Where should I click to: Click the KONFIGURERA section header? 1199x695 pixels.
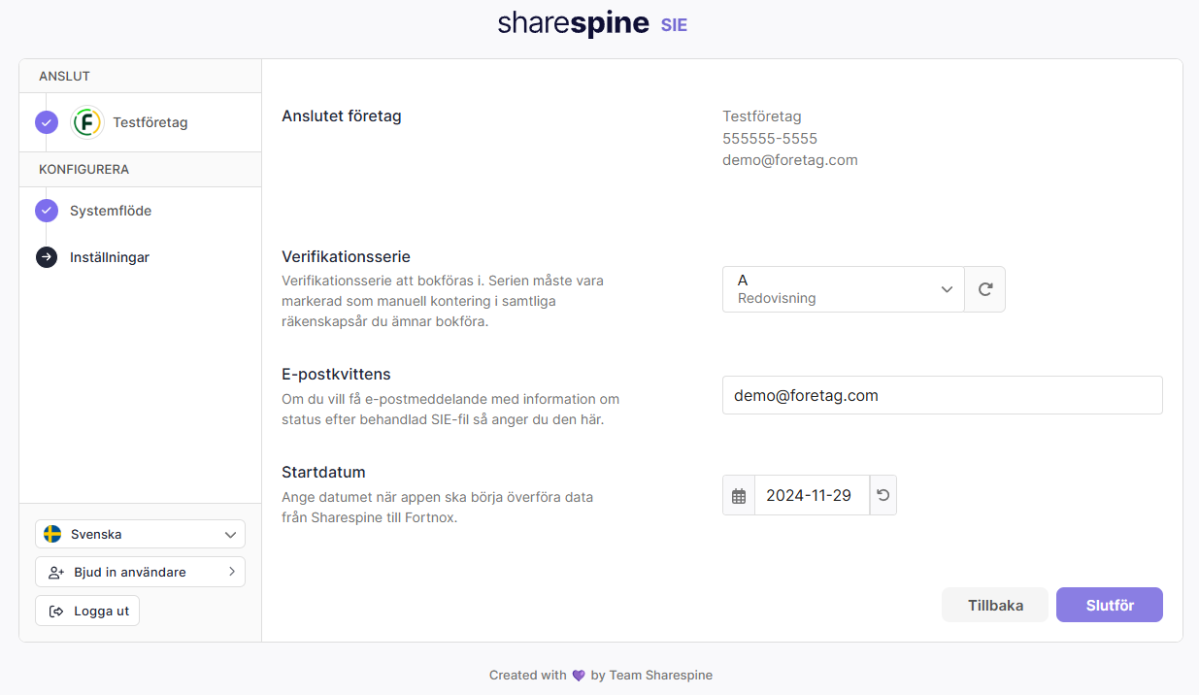[83, 169]
